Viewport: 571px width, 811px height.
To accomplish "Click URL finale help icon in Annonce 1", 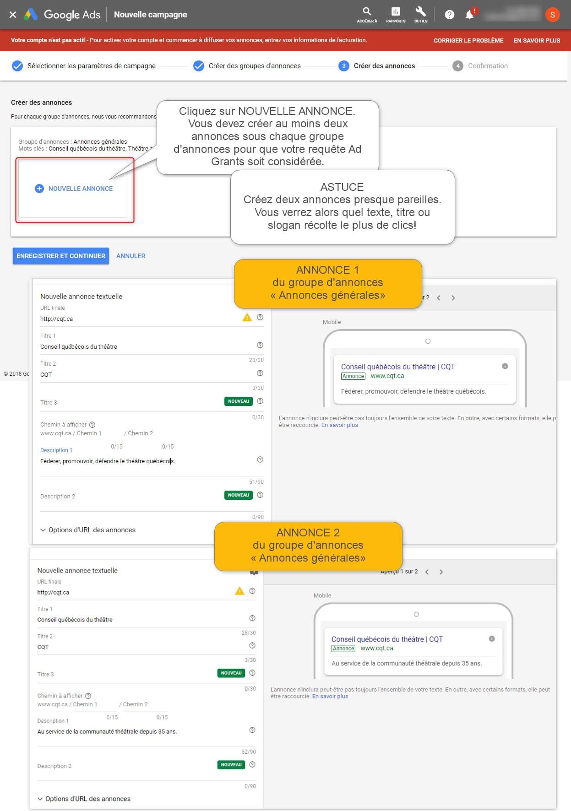I will [260, 317].
